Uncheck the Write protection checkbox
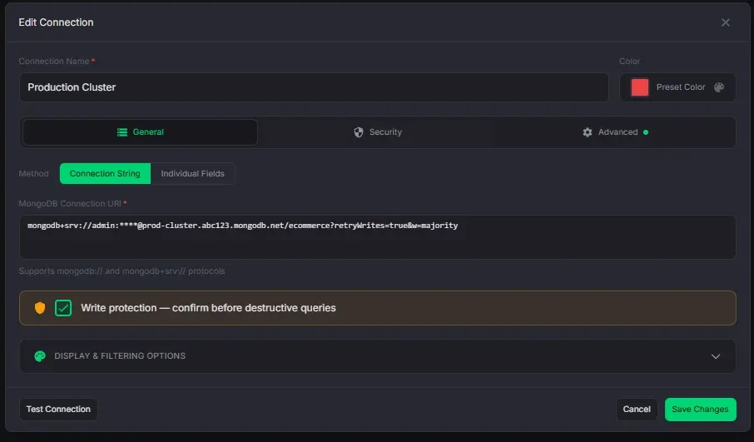The image size is (754, 442). [63, 308]
